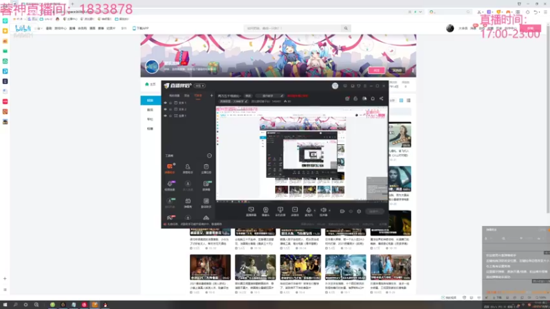
Task: Add a new scene with the plus icon
Action: pyautogui.click(x=212, y=95)
